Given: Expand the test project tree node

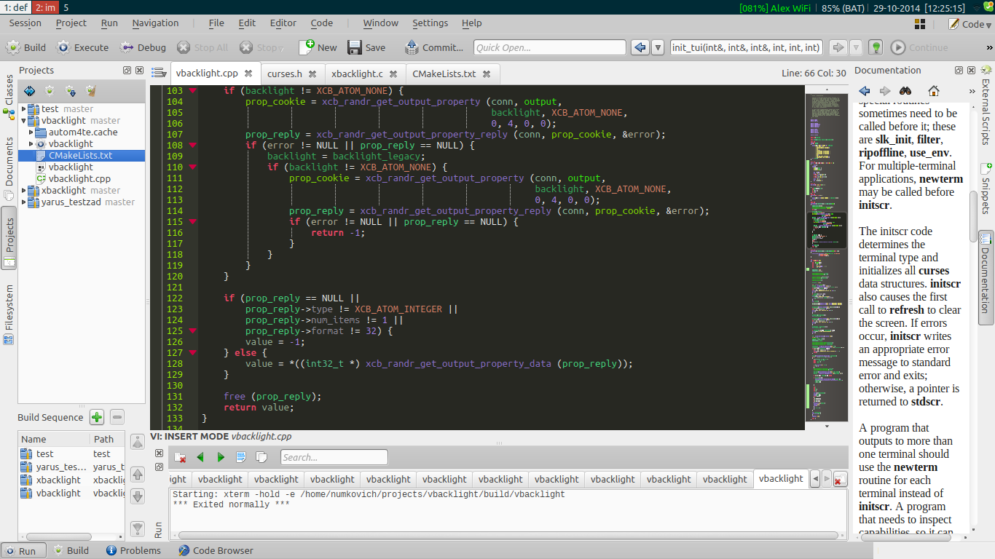Looking at the screenshot, I should pos(24,109).
